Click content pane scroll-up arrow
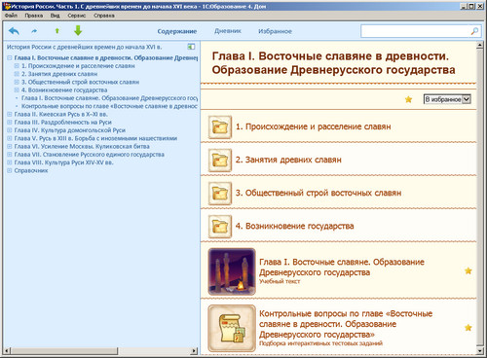The height and width of the screenshot is (358, 487). [480, 45]
